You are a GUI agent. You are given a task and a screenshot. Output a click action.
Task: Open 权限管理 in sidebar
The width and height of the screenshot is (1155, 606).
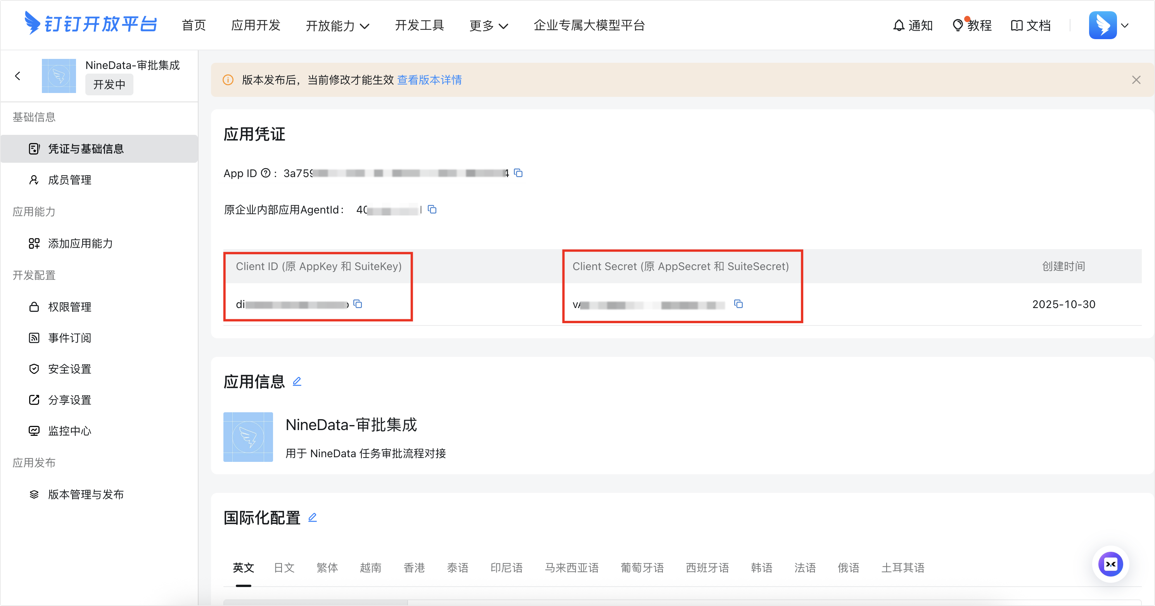coord(69,307)
